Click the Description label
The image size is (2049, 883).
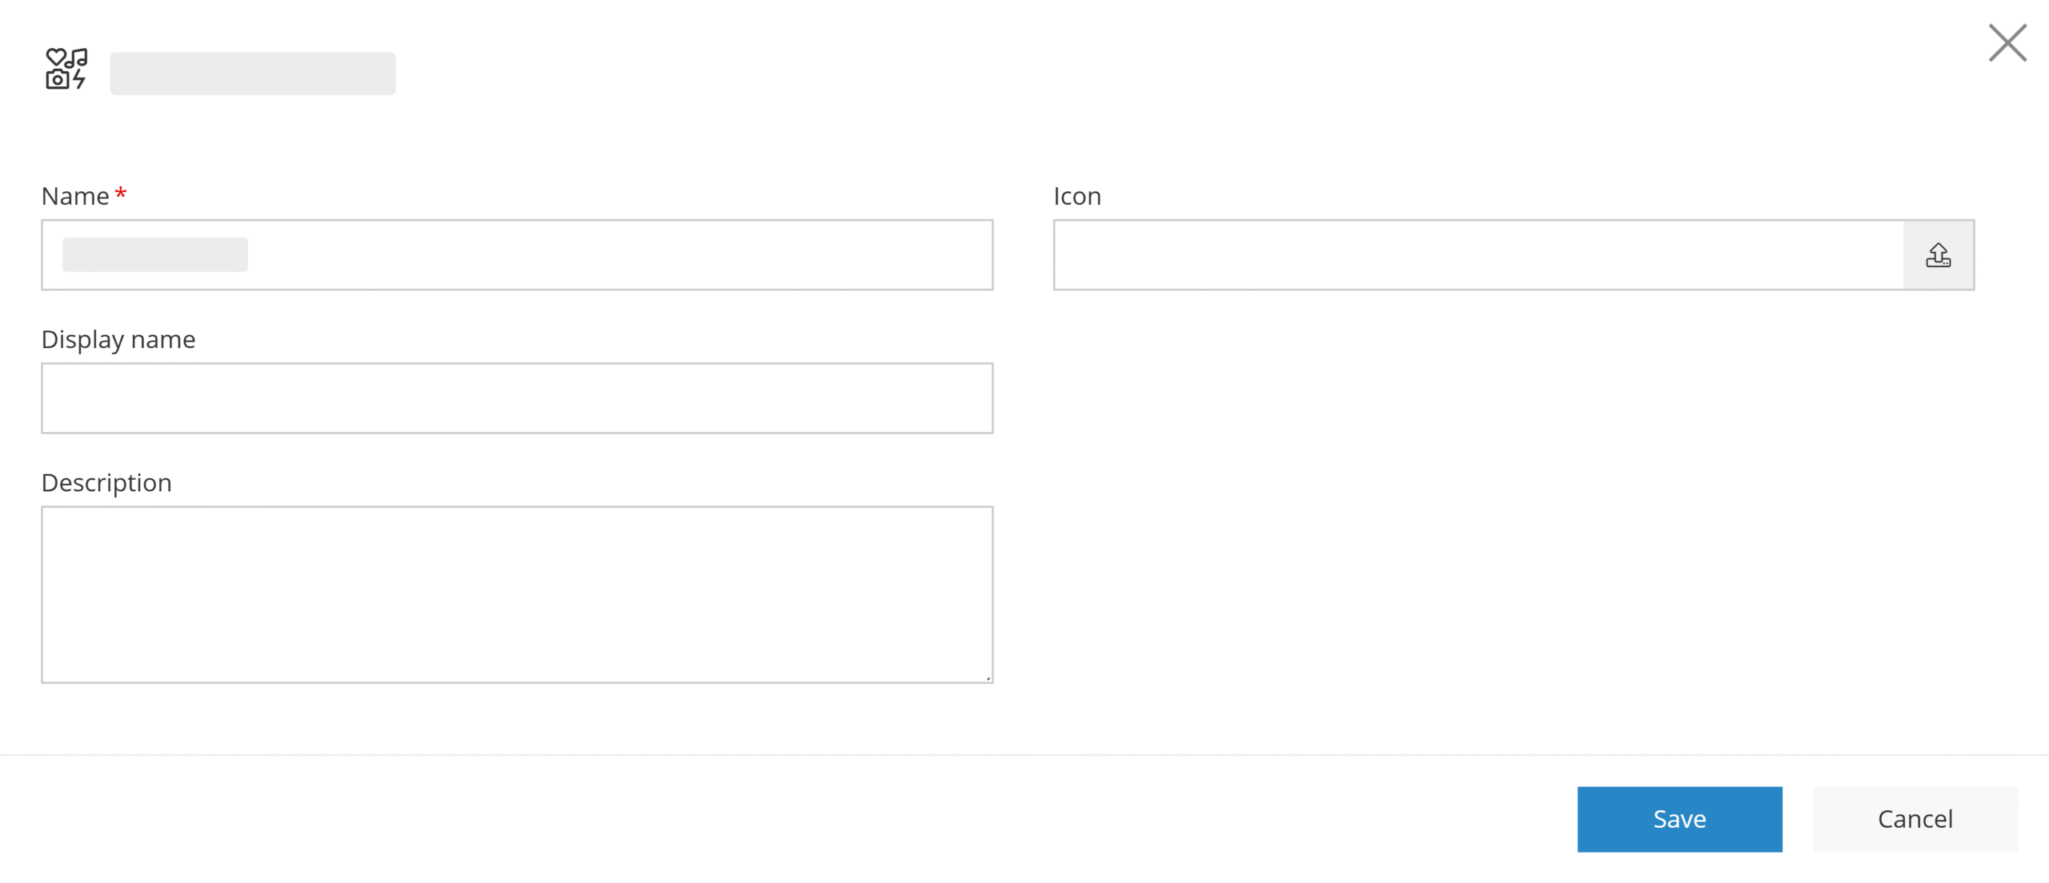[x=106, y=483]
